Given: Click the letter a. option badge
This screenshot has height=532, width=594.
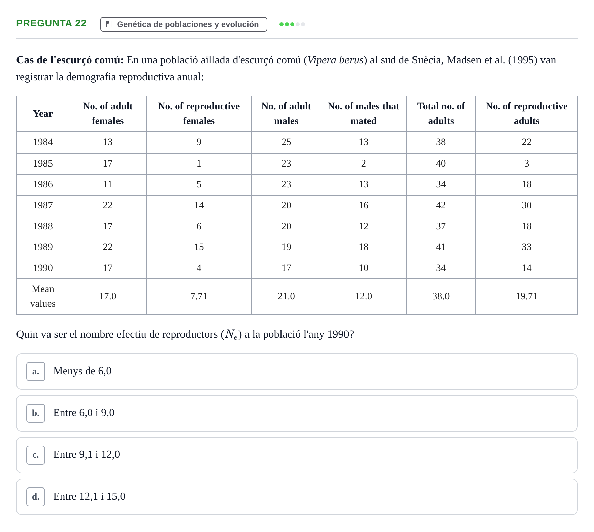Looking at the screenshot, I should pos(36,372).
